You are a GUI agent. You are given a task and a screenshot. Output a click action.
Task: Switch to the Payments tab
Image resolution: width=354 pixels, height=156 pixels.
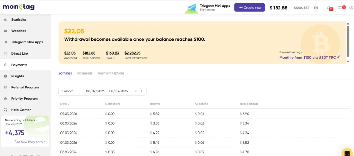coord(85,73)
